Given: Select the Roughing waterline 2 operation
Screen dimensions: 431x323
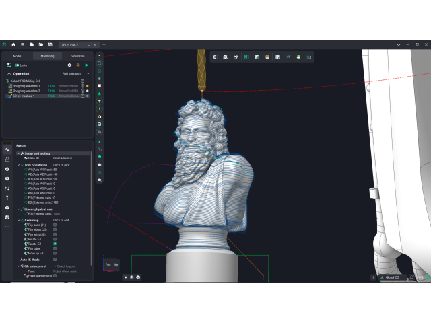Looking at the screenshot, I should pos(26,91).
